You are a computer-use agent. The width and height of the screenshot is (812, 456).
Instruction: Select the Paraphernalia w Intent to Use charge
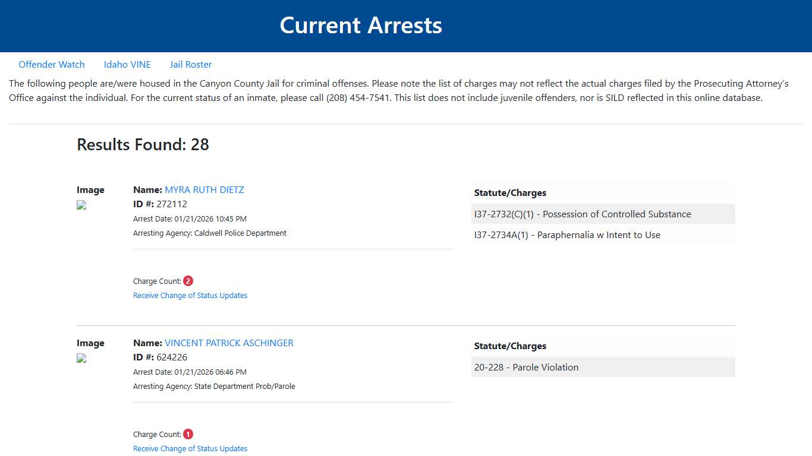click(566, 235)
